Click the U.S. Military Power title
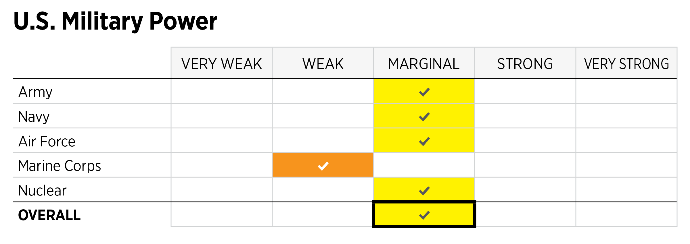690x244 pixels. point(115,21)
